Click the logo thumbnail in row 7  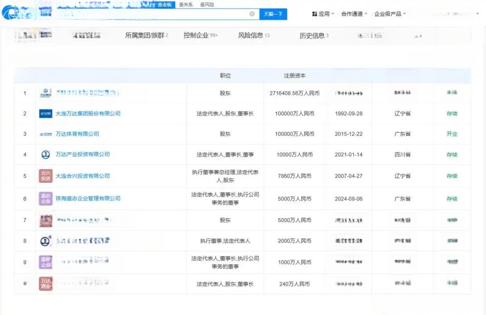tap(46, 220)
